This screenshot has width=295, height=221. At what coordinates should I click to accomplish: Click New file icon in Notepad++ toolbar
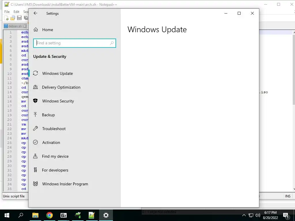pos(6,18)
